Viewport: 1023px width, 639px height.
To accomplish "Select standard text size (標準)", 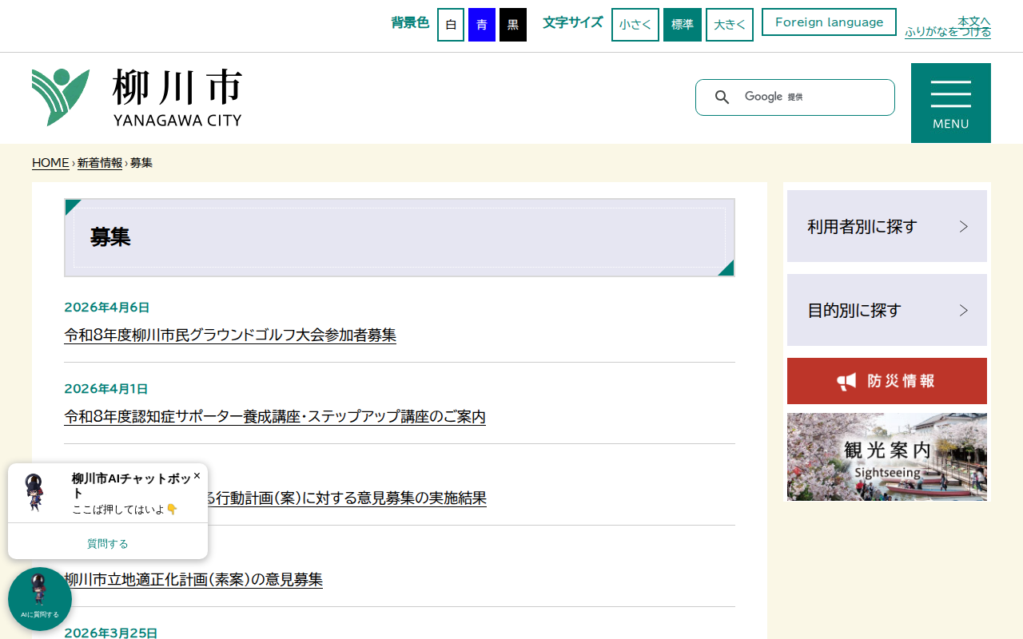I will point(683,25).
